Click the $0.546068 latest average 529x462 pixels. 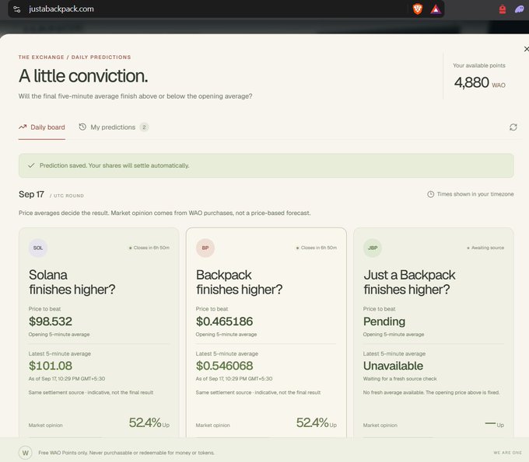pyautogui.click(x=224, y=366)
